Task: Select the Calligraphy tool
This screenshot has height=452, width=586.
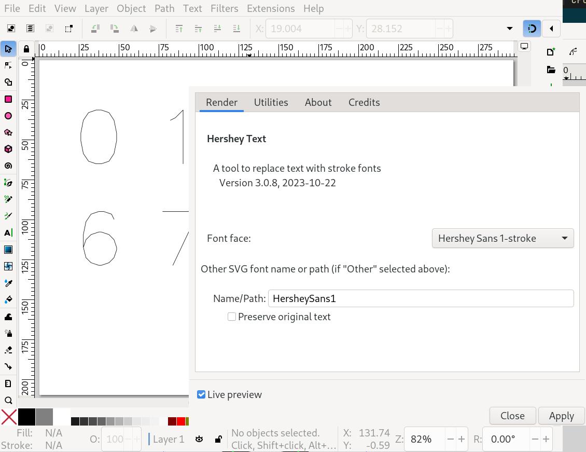Action: pyautogui.click(x=8, y=216)
